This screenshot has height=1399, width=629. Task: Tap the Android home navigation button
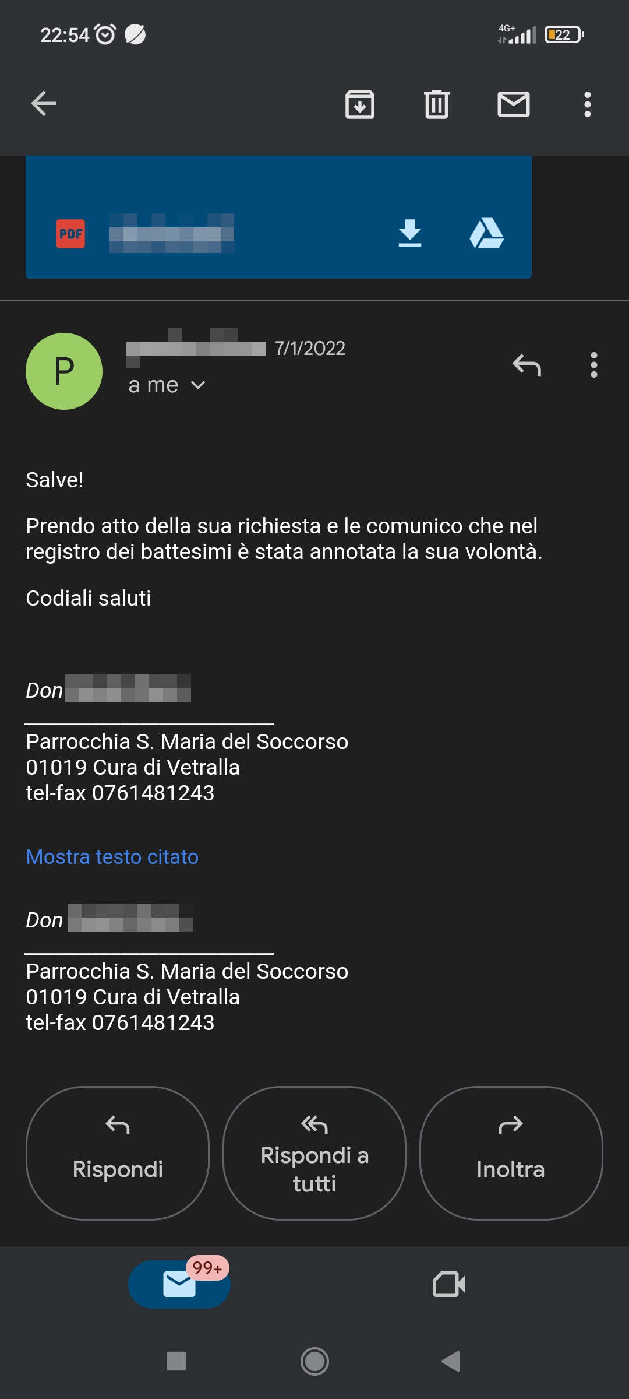[x=314, y=1362]
